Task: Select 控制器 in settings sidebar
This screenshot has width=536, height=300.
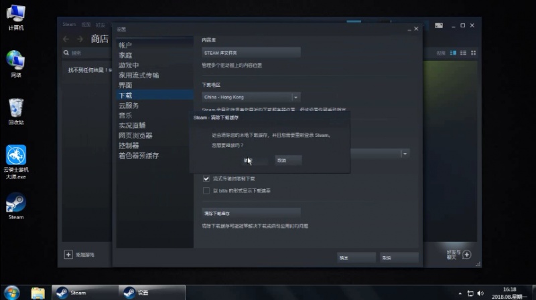Action: [x=155, y=146]
